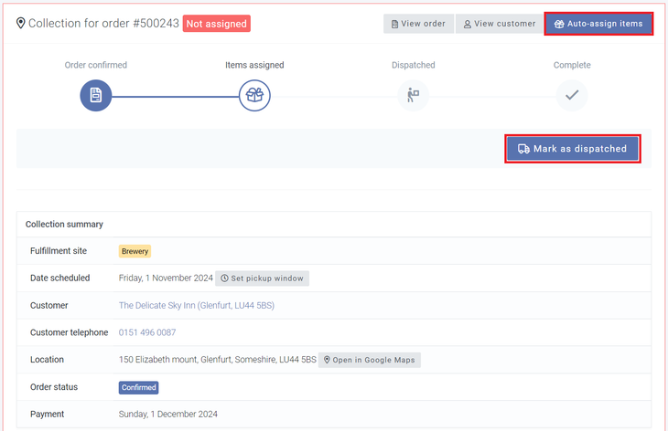Click the Friday, 1 November 2024 date text
This screenshot has height=431, width=668.
[x=166, y=279]
